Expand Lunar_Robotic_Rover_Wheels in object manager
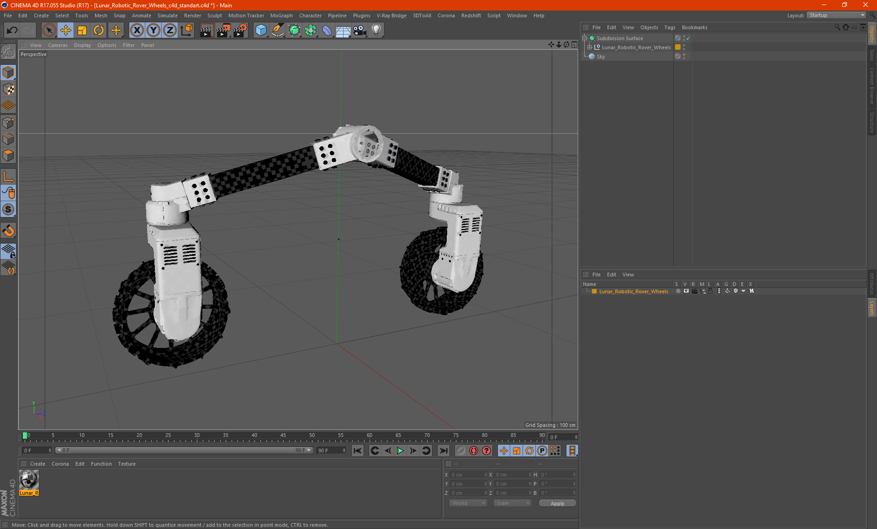877x529 pixels. click(x=590, y=47)
